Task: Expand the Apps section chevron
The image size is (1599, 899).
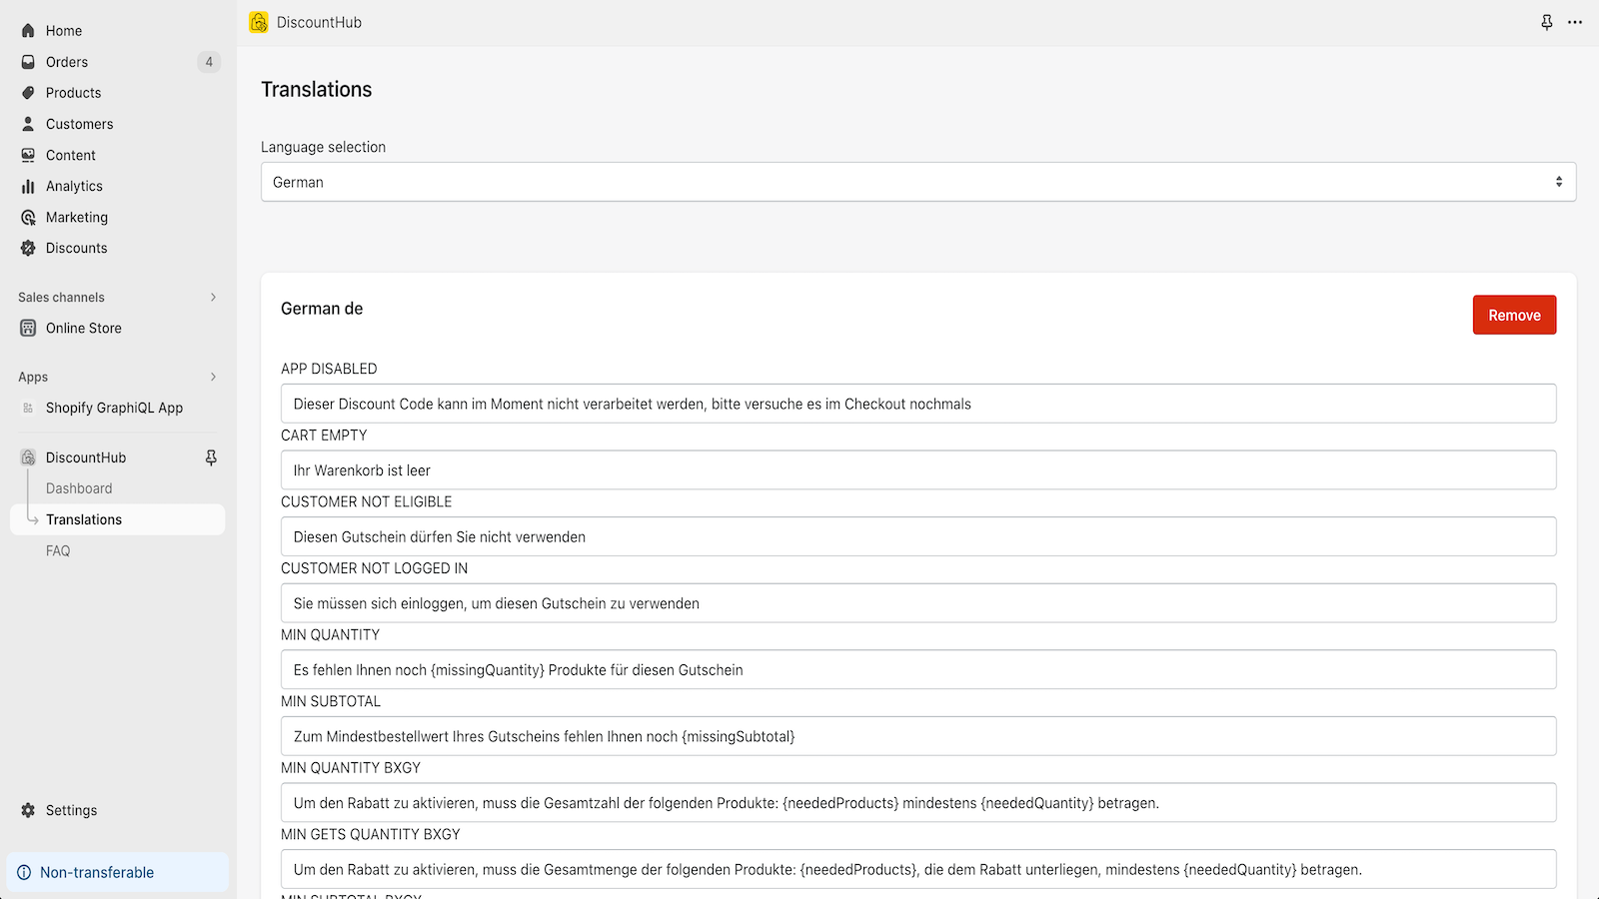Action: (x=213, y=377)
